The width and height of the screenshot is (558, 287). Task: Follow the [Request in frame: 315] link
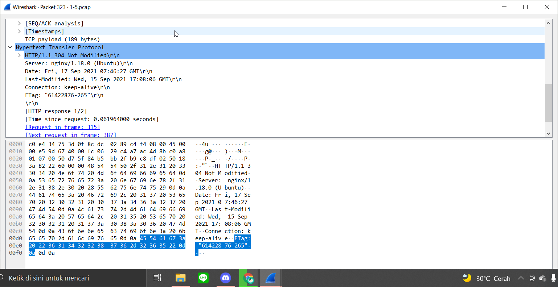point(62,127)
